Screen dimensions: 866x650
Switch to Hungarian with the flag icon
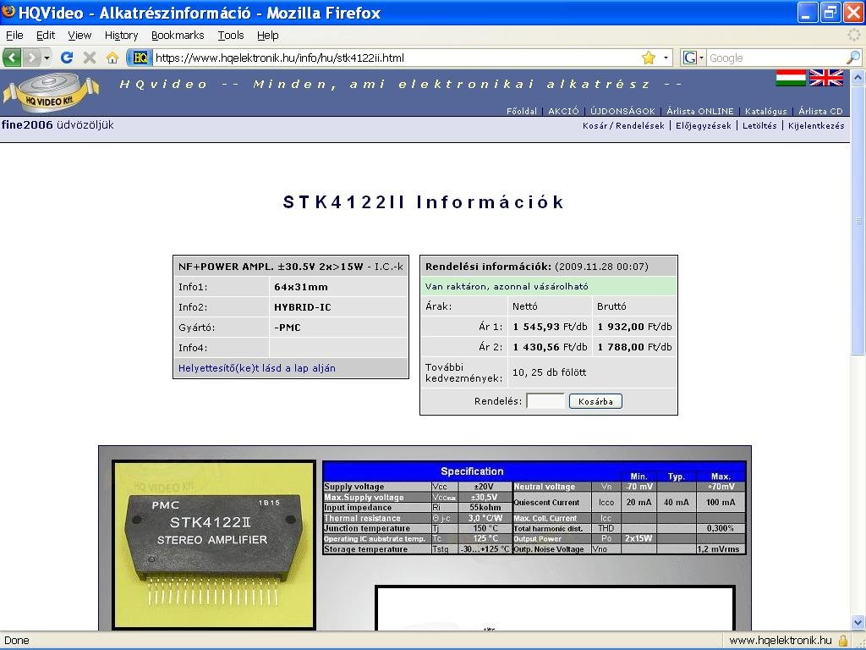click(x=791, y=78)
